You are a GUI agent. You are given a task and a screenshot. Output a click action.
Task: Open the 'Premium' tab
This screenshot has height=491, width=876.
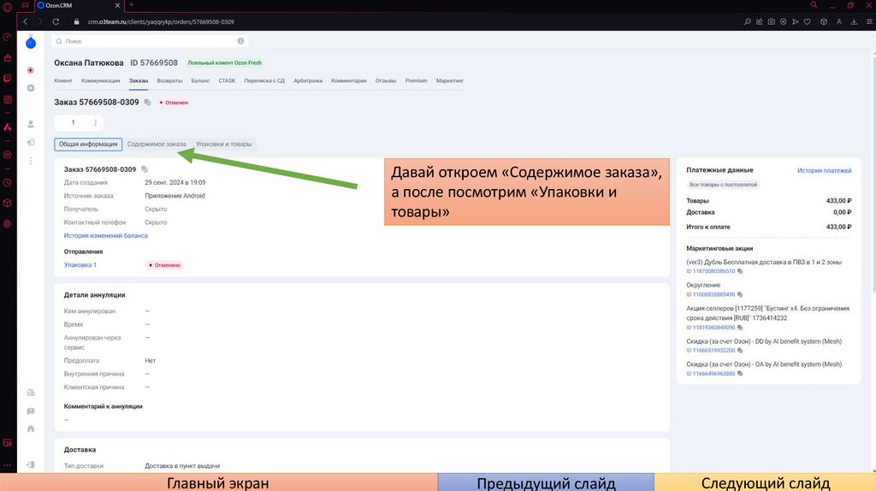point(417,80)
